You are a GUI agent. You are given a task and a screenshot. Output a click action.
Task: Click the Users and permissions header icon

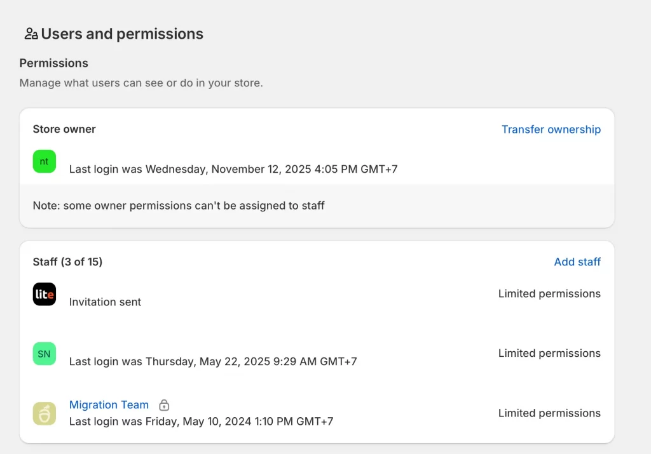click(30, 34)
